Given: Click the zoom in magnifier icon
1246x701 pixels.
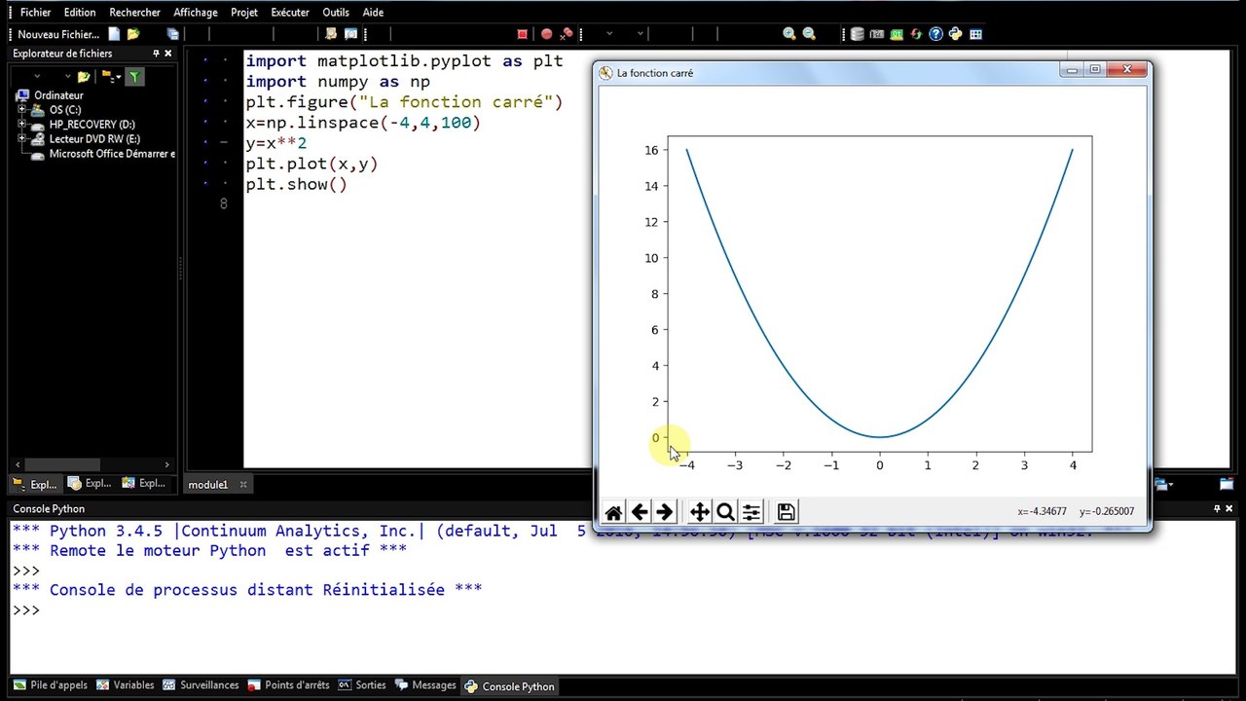Looking at the screenshot, I should 789,34.
